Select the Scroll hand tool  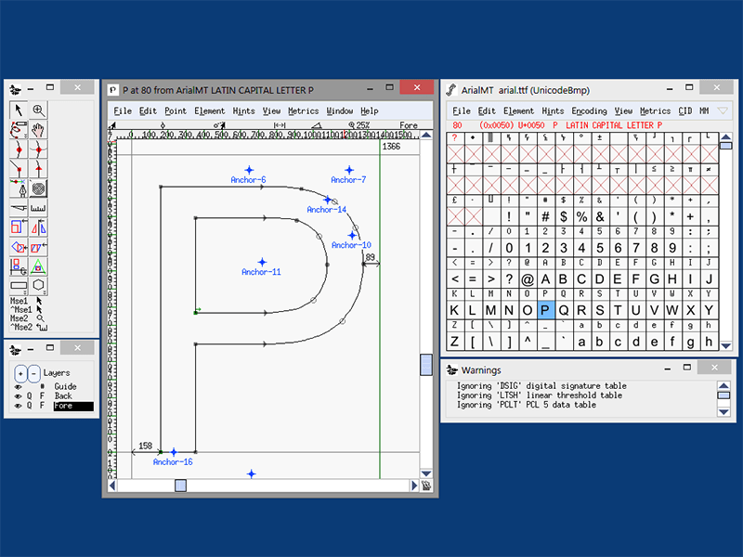(38, 129)
